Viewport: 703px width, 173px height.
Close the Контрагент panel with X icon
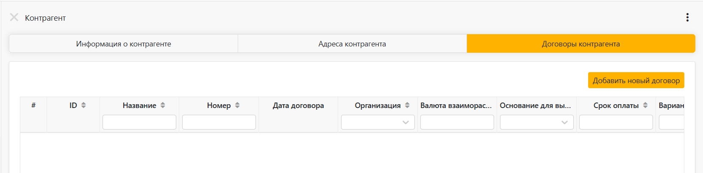point(14,17)
